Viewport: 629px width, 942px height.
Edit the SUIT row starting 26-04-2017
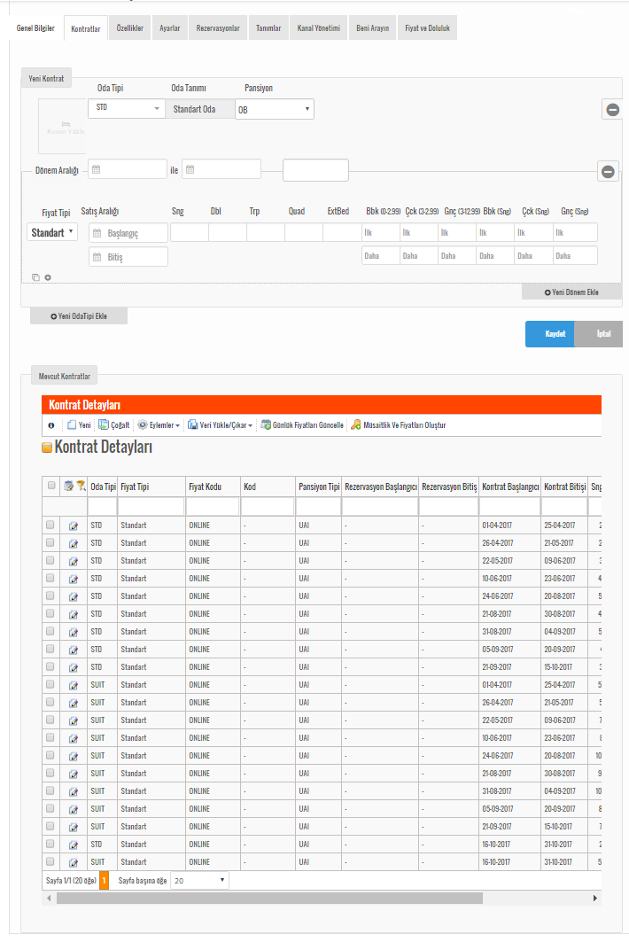point(74,703)
